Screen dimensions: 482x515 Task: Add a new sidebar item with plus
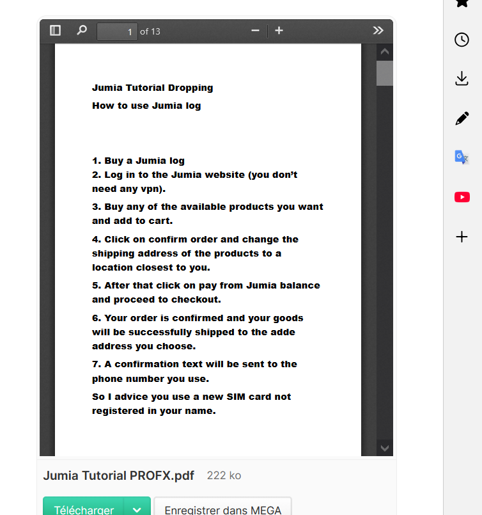pyautogui.click(x=462, y=237)
